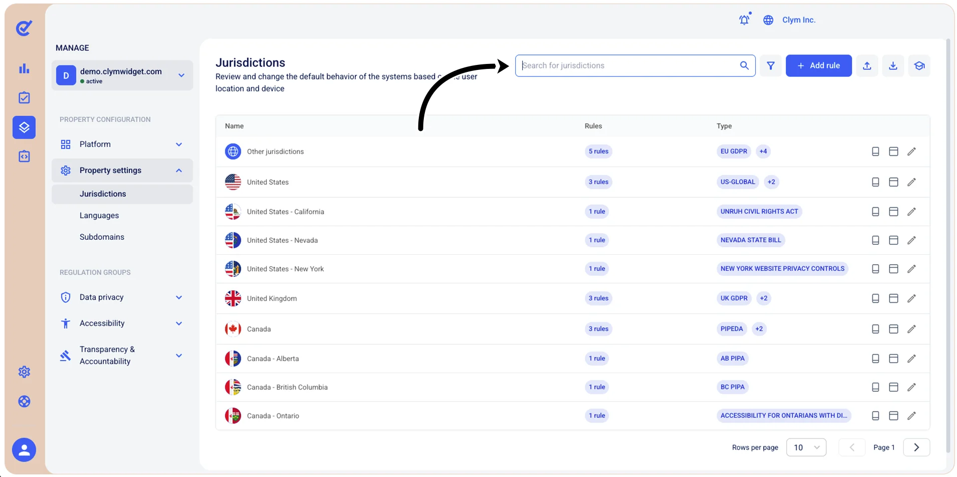Click the download icon button
The height and width of the screenshot is (477, 957).
[x=893, y=65]
